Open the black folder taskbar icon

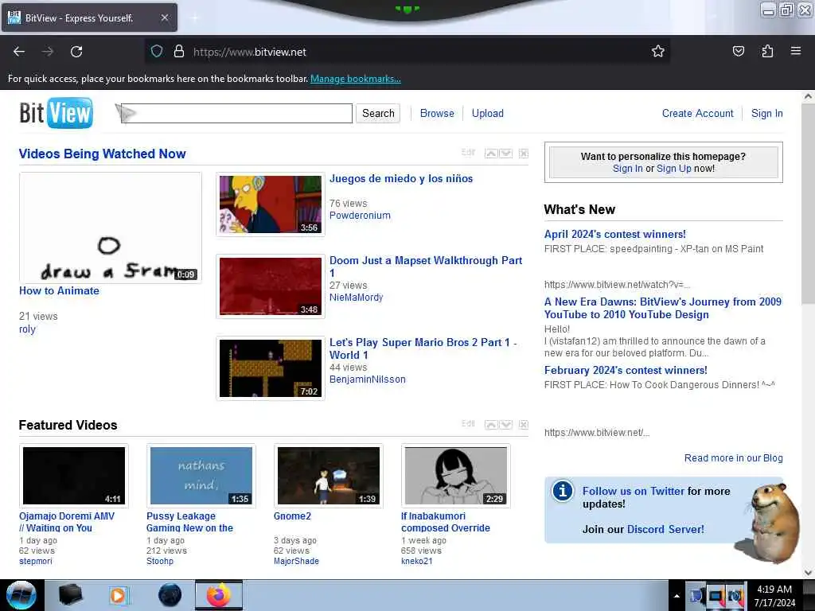[x=70, y=595]
